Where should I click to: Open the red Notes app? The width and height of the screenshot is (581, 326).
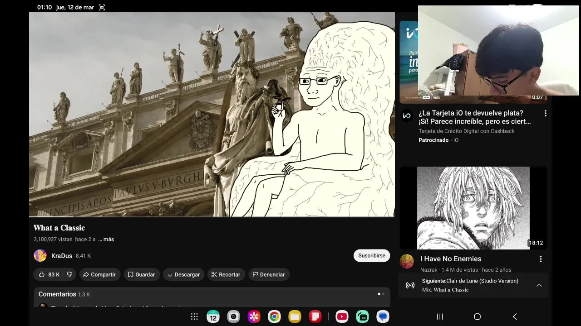click(x=315, y=316)
